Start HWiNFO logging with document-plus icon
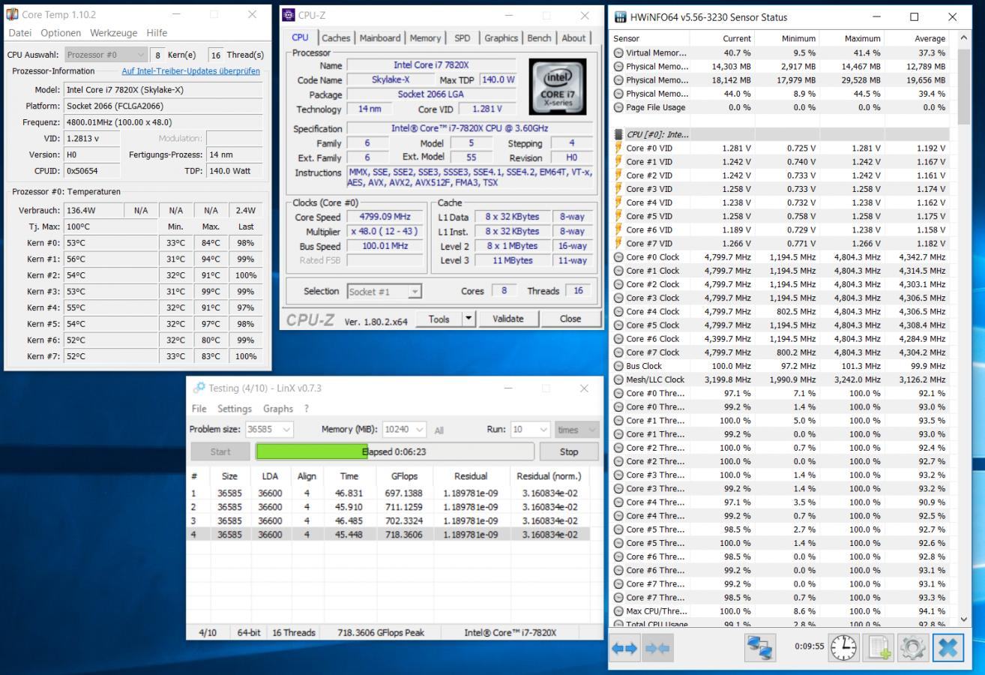Image resolution: width=985 pixels, height=675 pixels. (878, 647)
